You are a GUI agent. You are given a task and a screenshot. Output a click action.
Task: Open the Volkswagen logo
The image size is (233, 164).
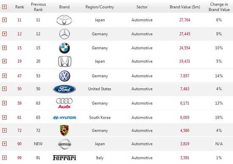tap(64, 76)
